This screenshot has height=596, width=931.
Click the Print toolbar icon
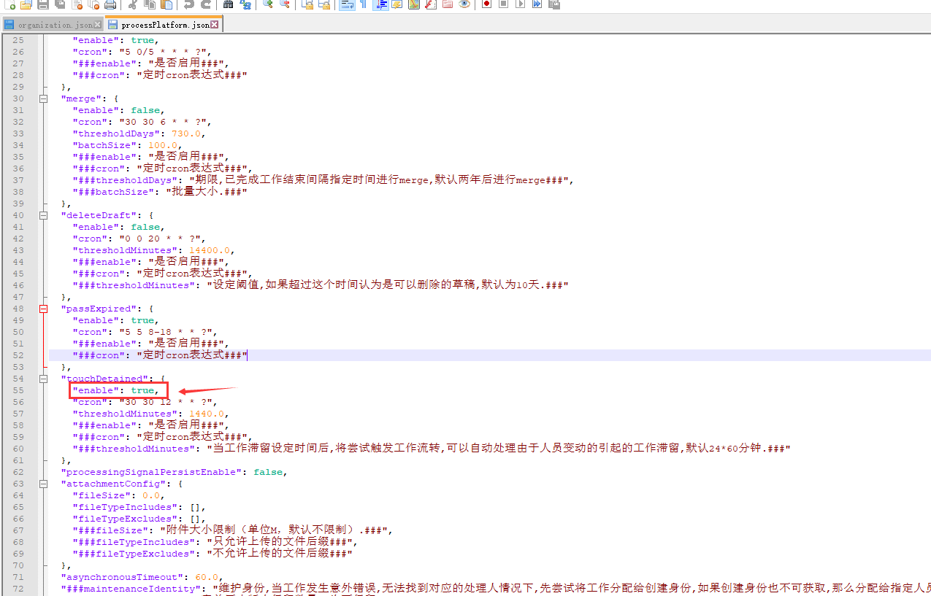(x=110, y=4)
